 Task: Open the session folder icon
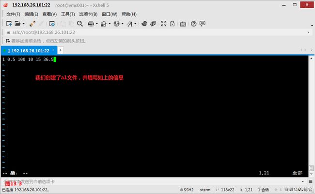(17, 24)
